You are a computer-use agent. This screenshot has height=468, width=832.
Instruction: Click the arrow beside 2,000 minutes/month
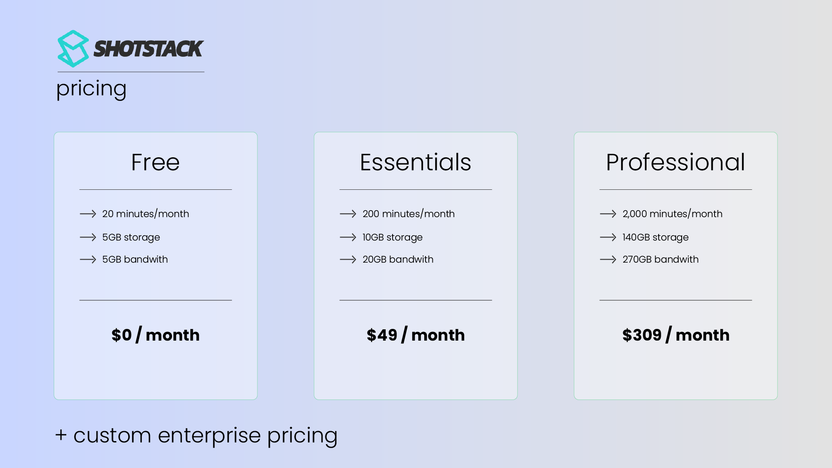point(608,214)
